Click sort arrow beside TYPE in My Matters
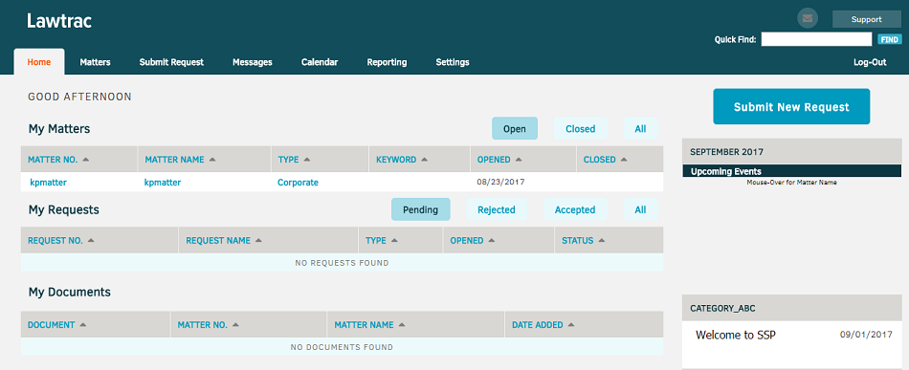Viewport: 909px width, 370px height. [x=307, y=160]
